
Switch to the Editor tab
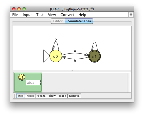[58, 21]
